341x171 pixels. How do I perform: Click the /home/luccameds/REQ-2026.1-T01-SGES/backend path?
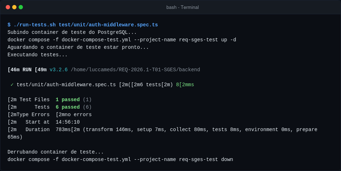coord(135,69)
